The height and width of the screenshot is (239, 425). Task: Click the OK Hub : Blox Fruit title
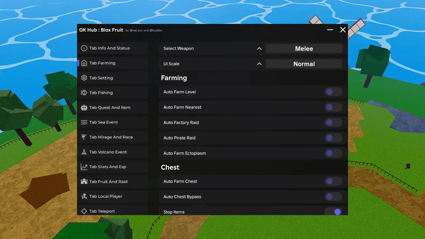coord(101,30)
